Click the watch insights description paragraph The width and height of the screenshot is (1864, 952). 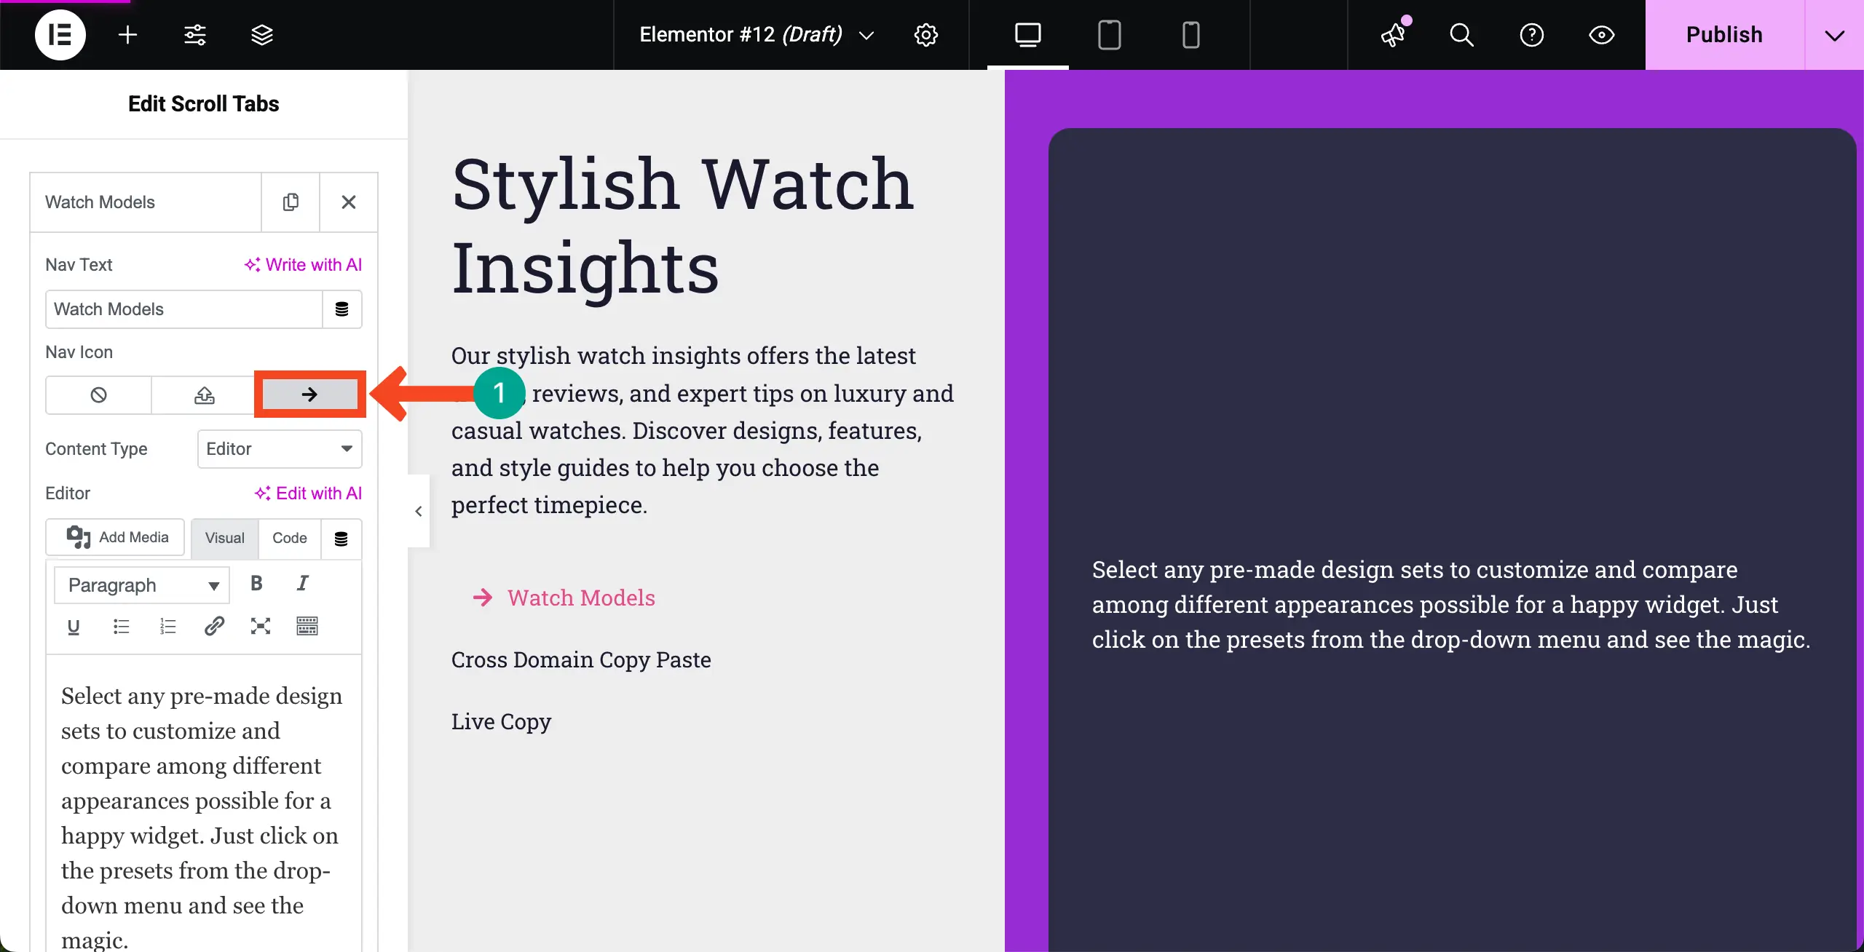tap(703, 430)
